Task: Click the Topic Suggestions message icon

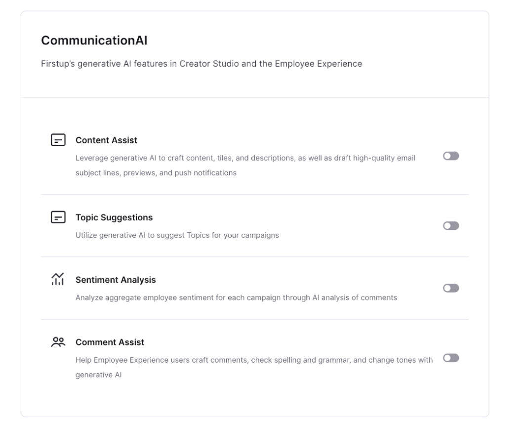Action: point(58,217)
